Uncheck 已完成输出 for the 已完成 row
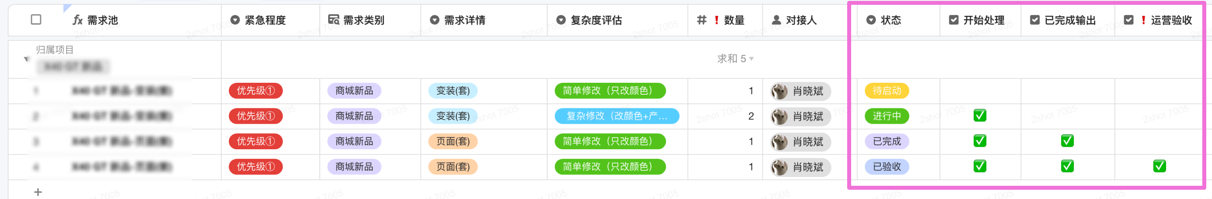Screen dimensions: 1212x199 [1067, 141]
